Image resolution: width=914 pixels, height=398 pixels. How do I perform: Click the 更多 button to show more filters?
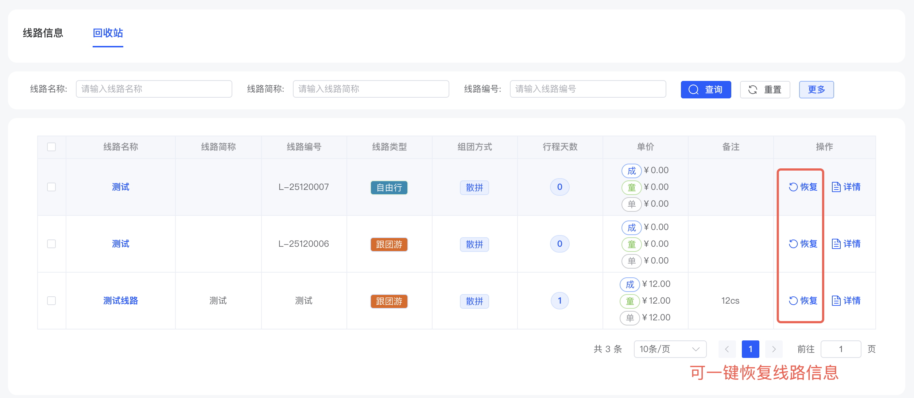click(x=816, y=89)
